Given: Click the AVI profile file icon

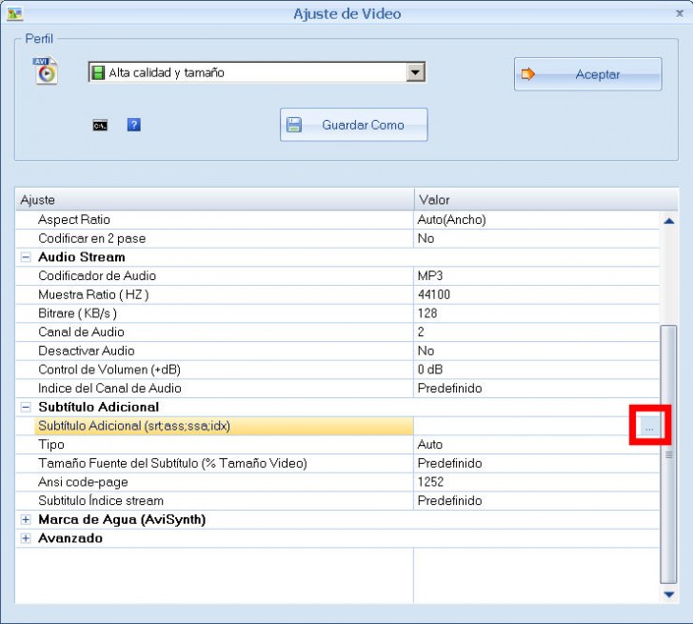Looking at the screenshot, I should (x=47, y=72).
